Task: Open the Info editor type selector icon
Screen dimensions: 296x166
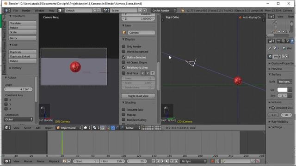Action: tap(7, 11)
